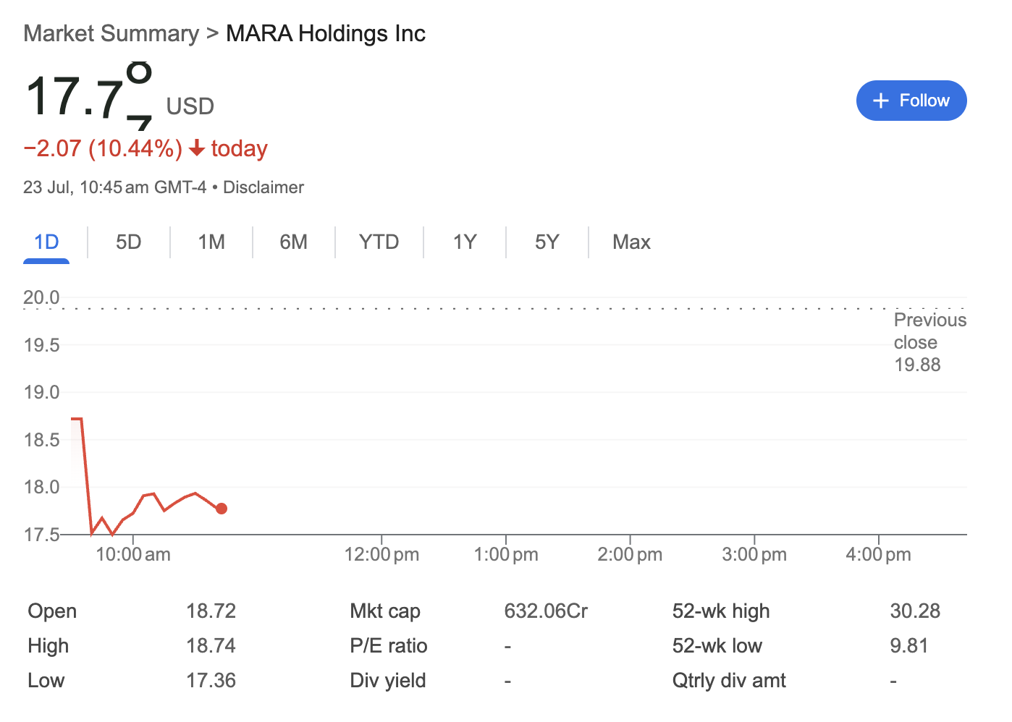
Task: Click the Low value 17.36
Action: 211,681
